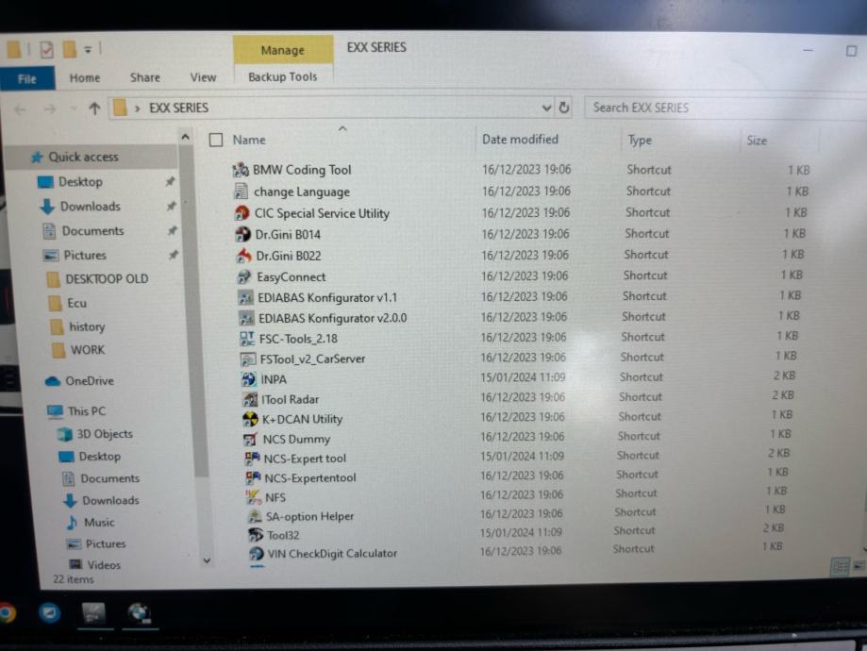Click the CIC Special Service Utility icon
867x651 pixels.
(242, 213)
